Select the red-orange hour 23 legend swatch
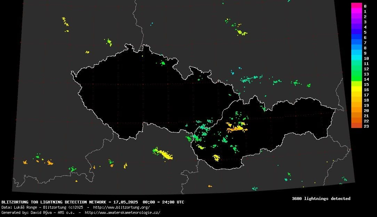Viewport: 377px width, 217px height. [x=356, y=126]
